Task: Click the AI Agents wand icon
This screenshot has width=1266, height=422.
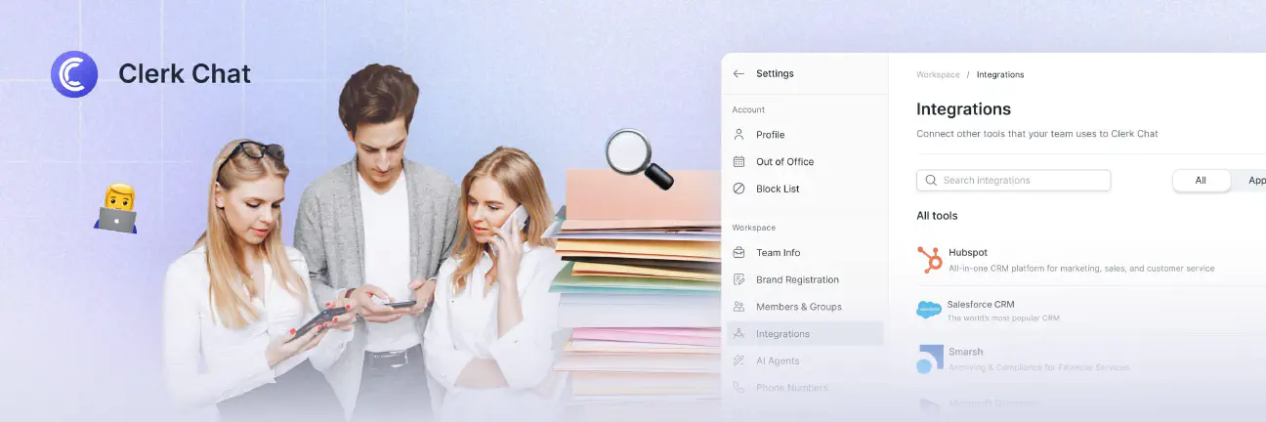Action: 738,360
